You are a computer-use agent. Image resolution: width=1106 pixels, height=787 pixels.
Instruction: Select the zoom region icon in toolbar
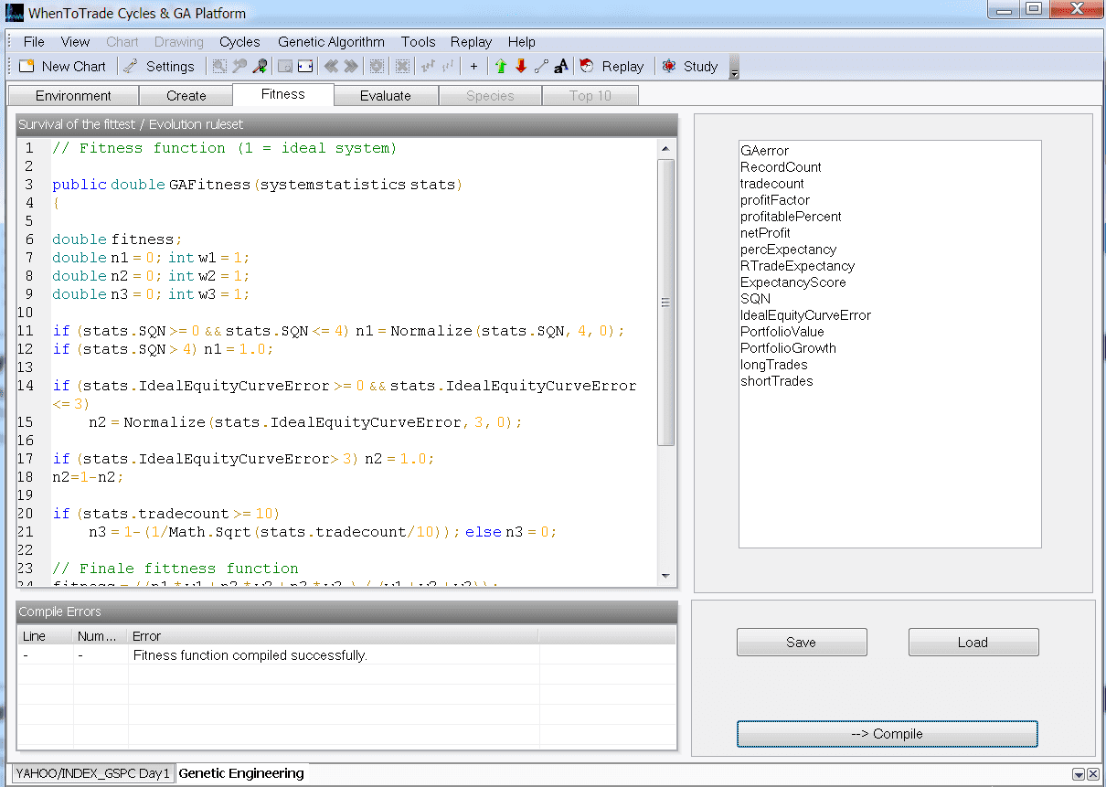[219, 66]
